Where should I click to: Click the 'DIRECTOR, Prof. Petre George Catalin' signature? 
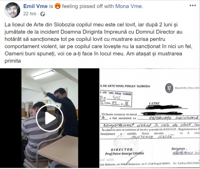point(124,152)
